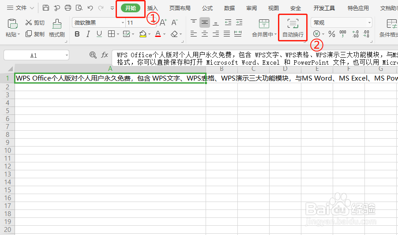Image resolution: width=398 pixels, height=235 pixels.
Task: Center text horizontally
Action: click(x=205, y=34)
